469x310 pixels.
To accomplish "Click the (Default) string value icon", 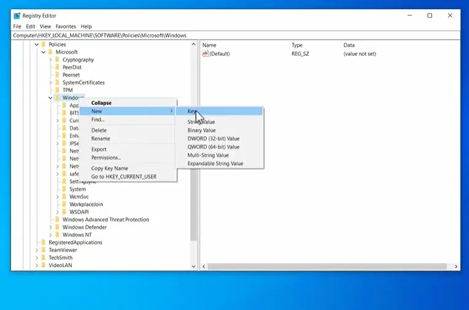I will click(x=205, y=53).
